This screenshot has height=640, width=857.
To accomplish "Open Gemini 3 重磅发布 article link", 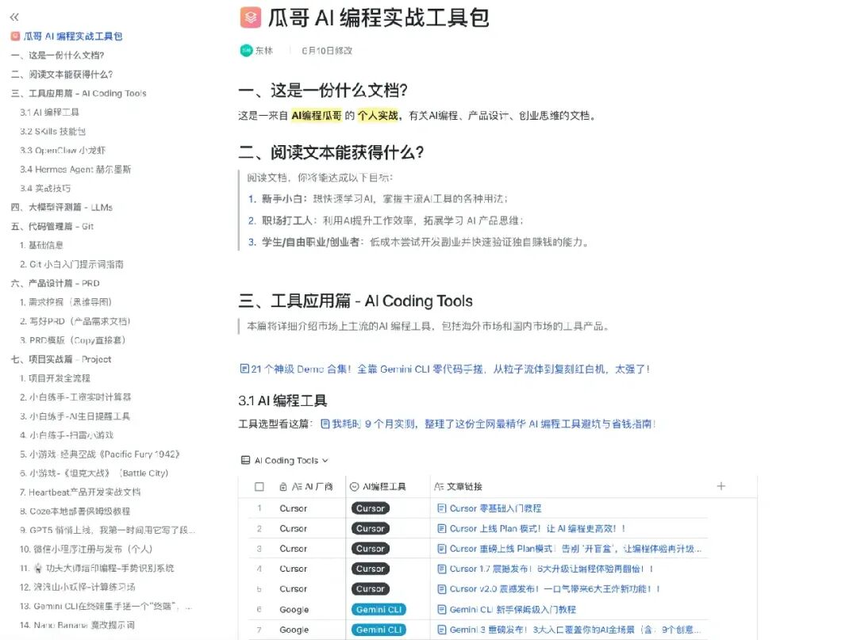I will point(575,630).
